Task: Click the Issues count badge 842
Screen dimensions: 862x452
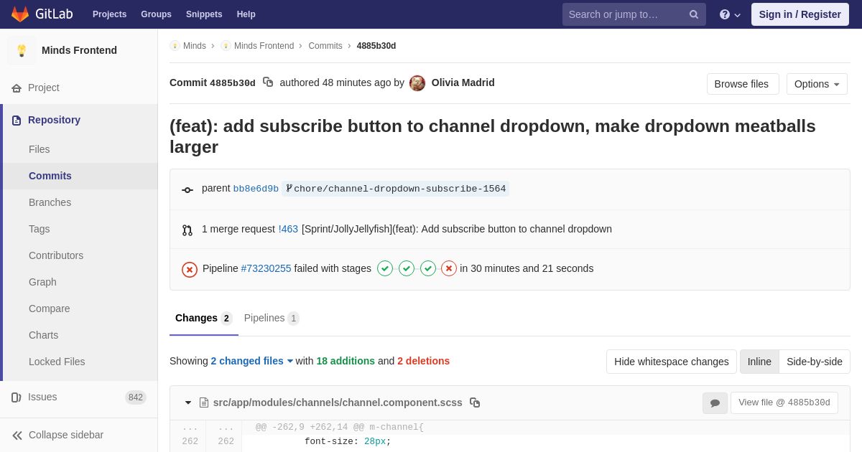Action: point(136,397)
